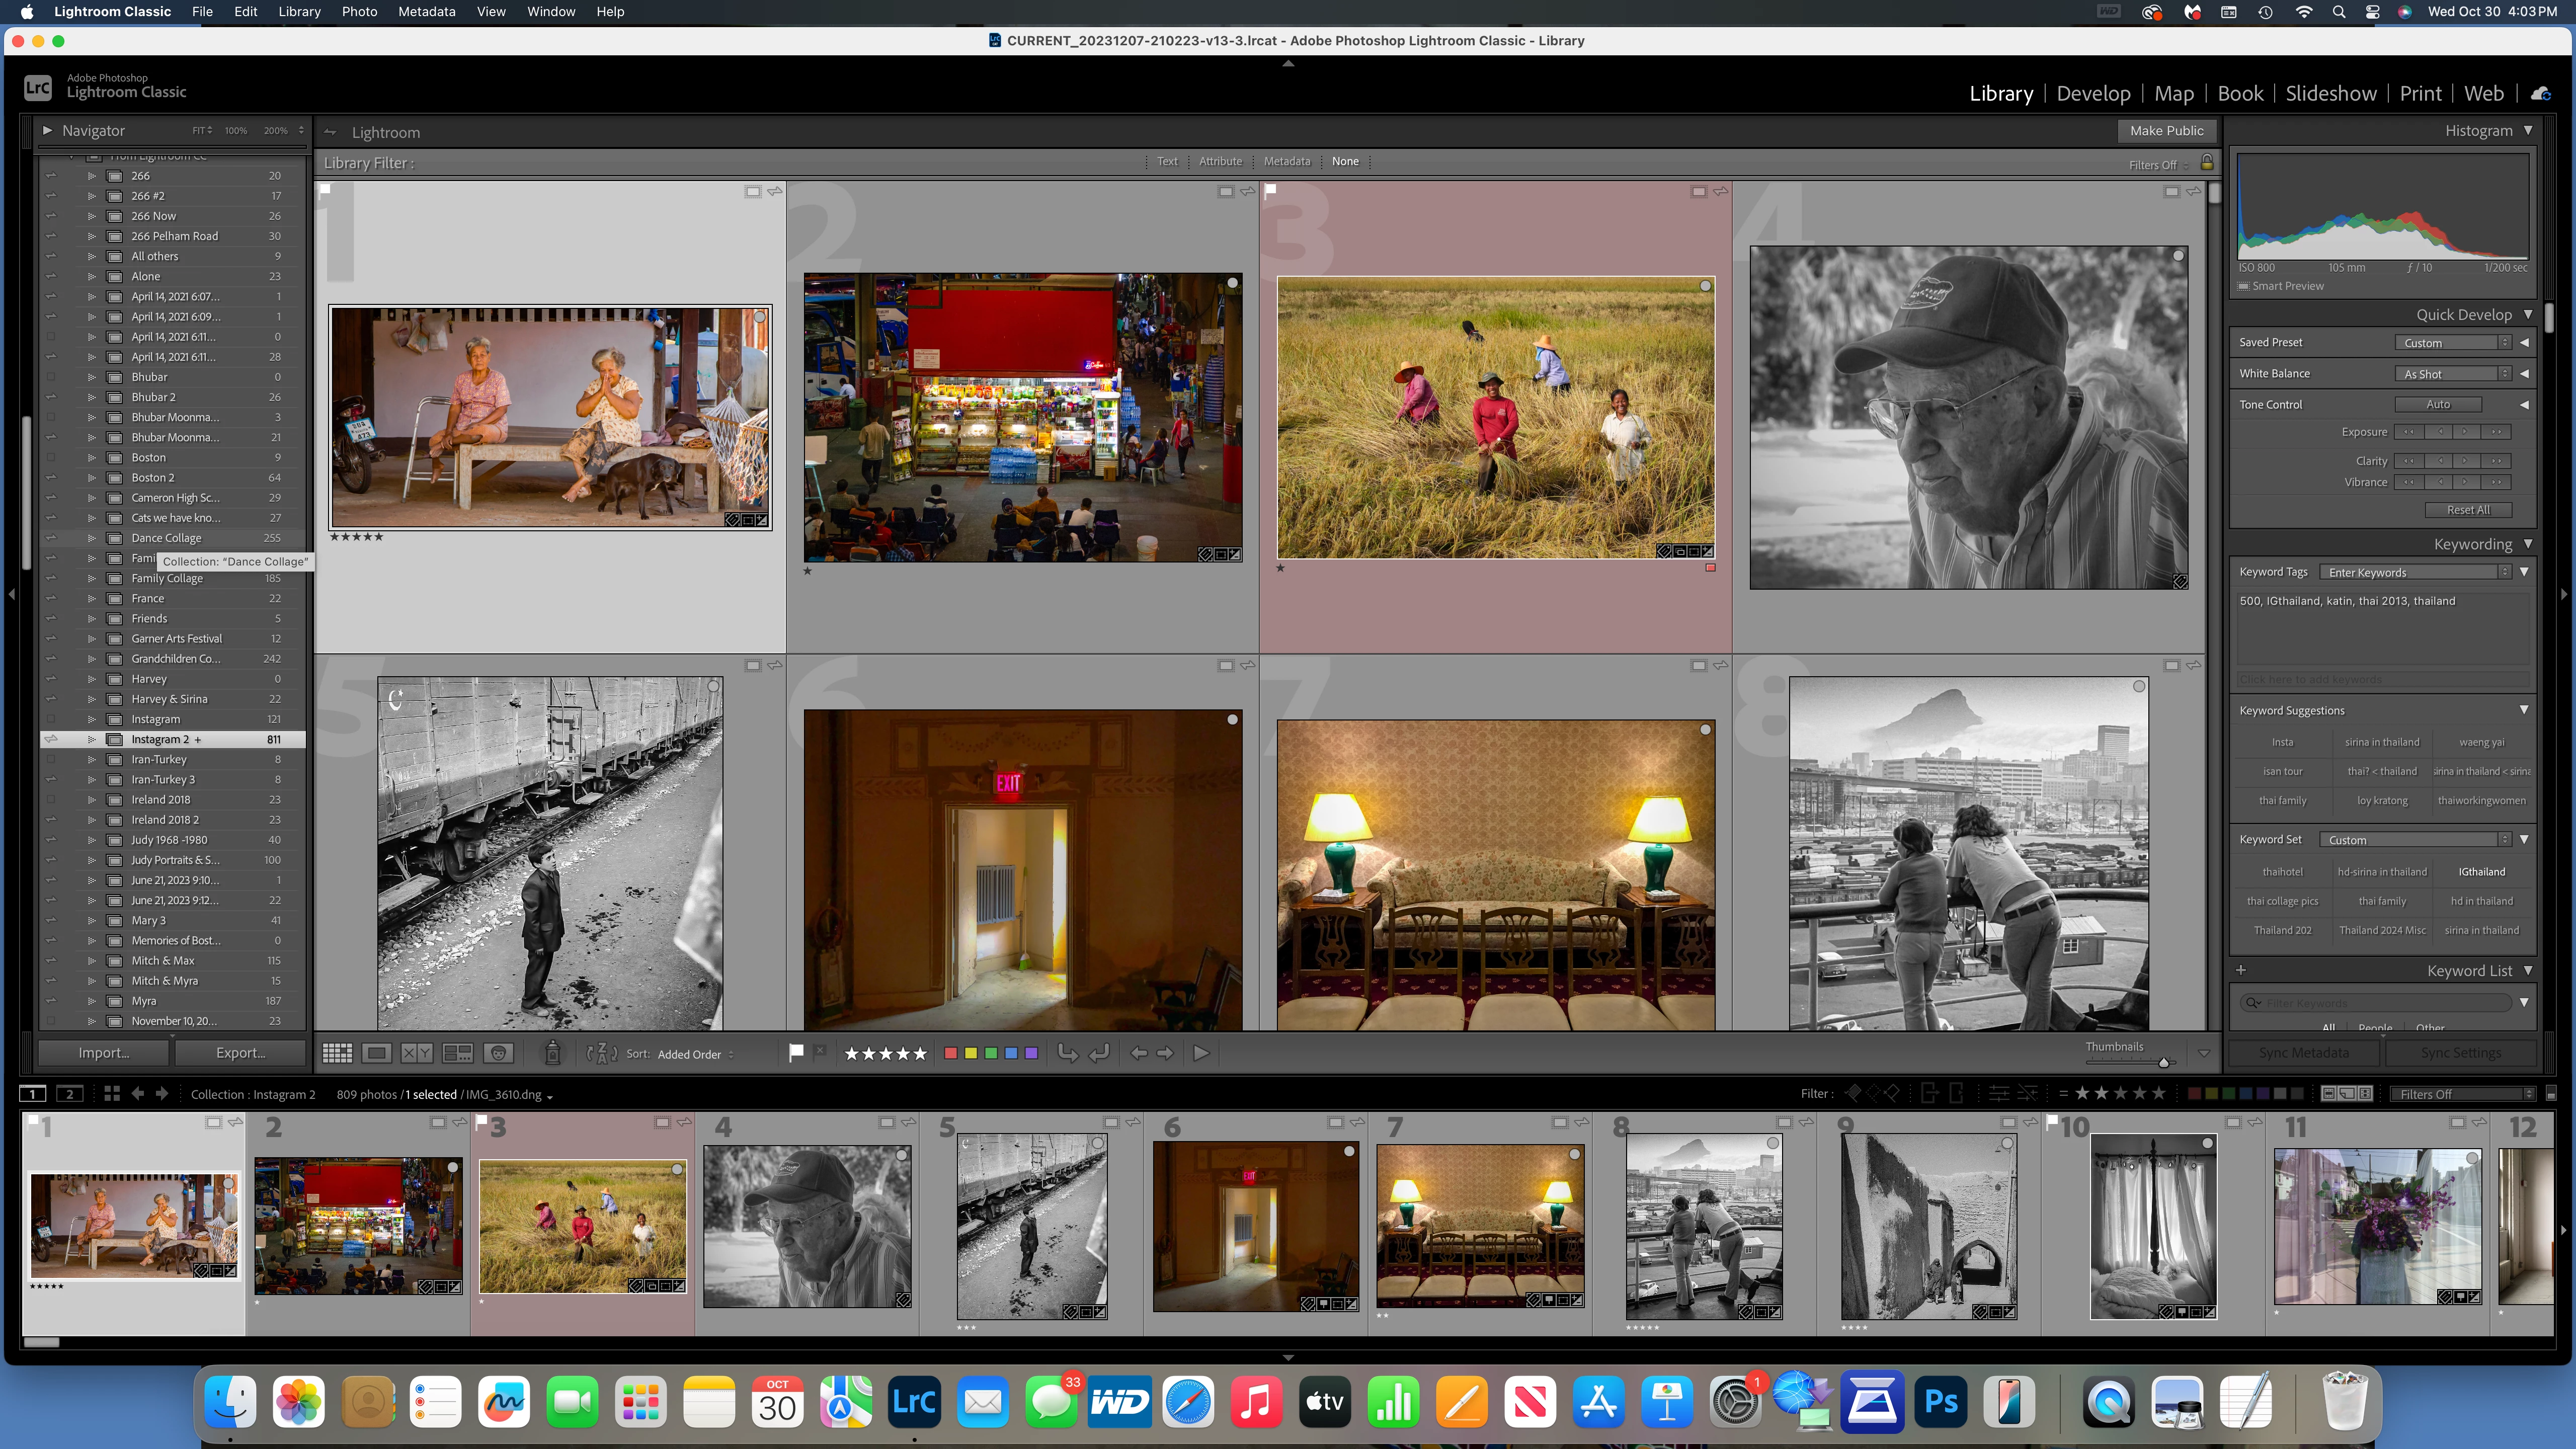
Task: Toggle the library filter lock icon
Action: pos(2207,162)
